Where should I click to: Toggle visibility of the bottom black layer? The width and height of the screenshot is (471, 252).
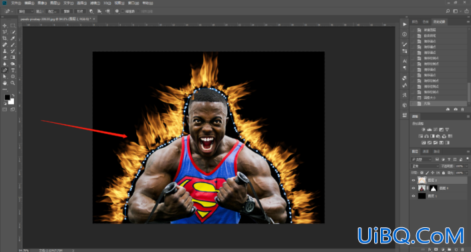point(414,196)
